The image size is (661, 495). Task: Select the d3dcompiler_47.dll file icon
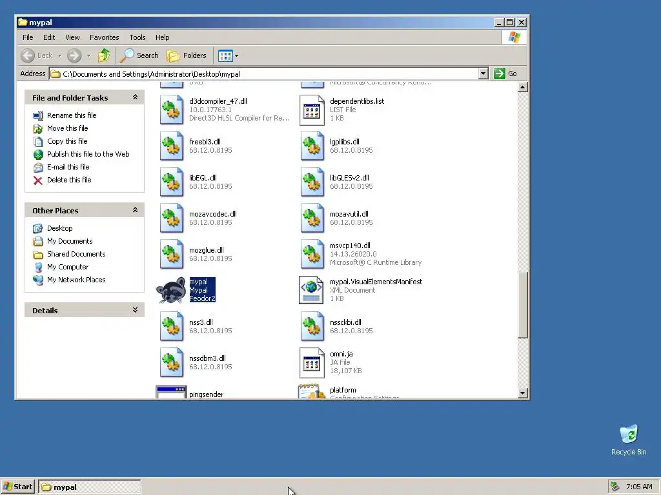pos(172,110)
